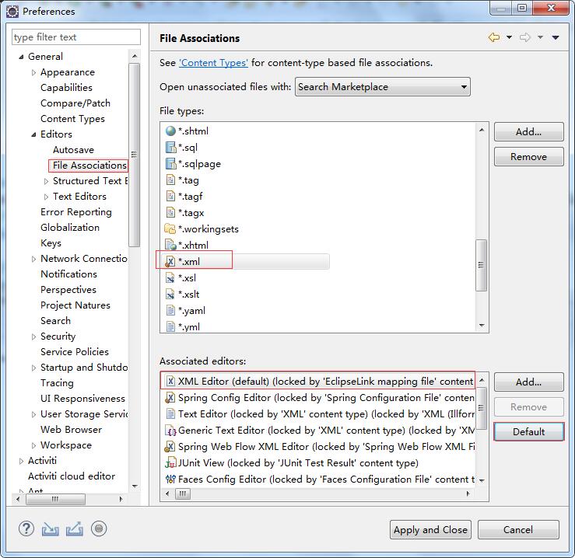Click the Cancel button
This screenshot has width=575, height=558.
click(x=518, y=529)
